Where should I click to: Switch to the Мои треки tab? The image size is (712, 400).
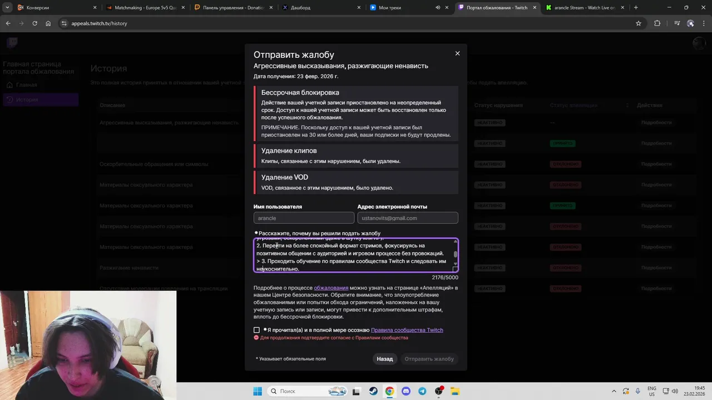coord(409,8)
